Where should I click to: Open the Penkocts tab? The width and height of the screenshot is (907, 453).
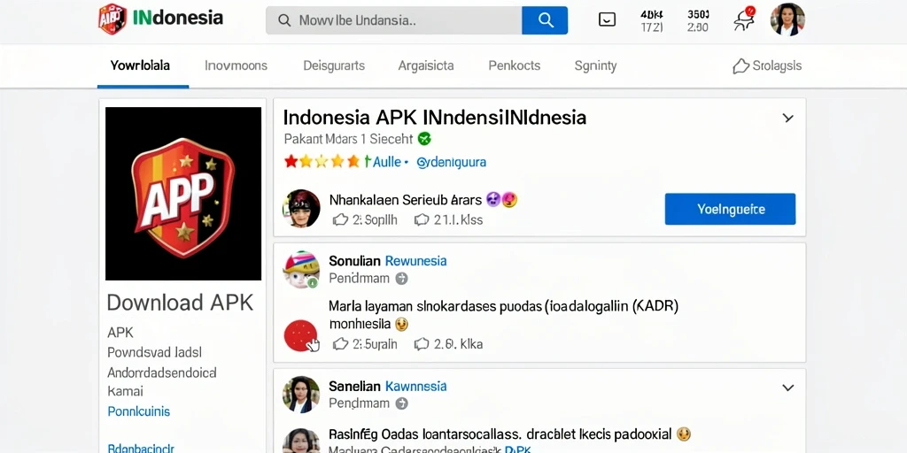point(515,65)
